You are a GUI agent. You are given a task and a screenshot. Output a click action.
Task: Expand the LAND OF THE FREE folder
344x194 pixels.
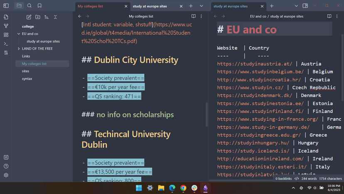19,49
